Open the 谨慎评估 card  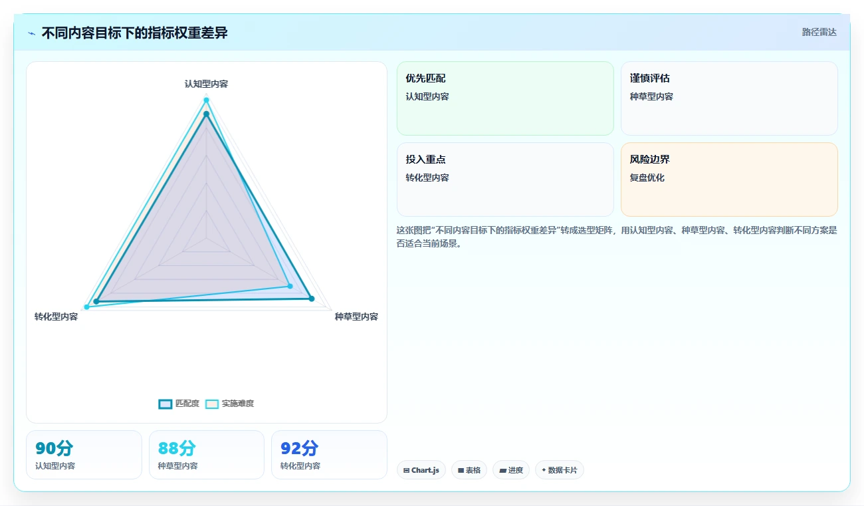click(x=729, y=98)
